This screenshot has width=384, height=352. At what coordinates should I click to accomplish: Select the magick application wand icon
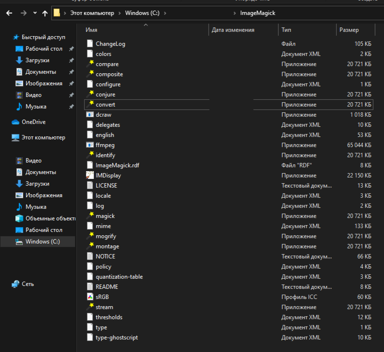point(90,216)
